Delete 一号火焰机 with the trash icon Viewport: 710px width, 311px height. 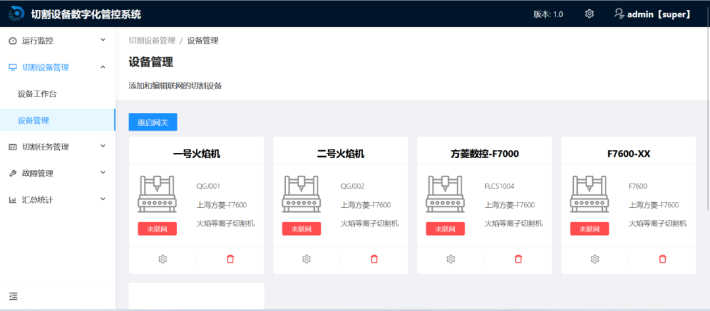tap(230, 259)
